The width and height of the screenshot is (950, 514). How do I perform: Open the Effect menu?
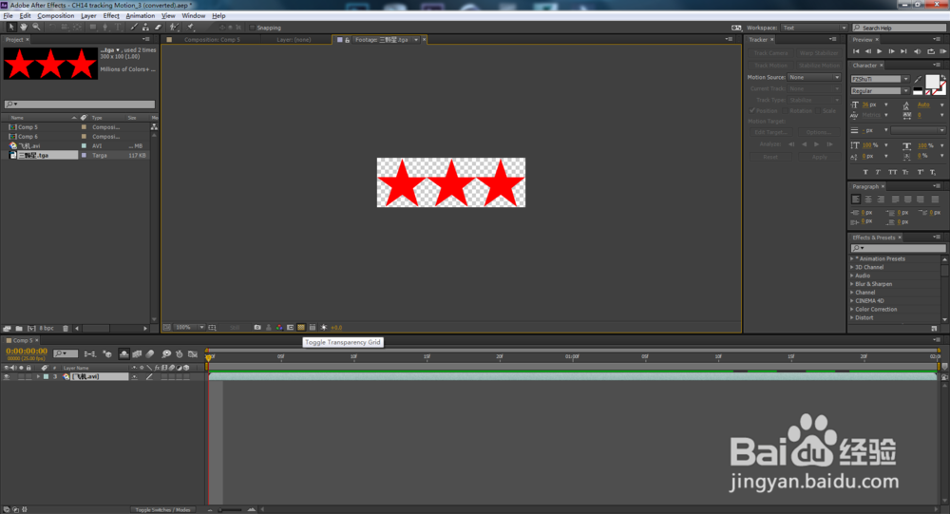[x=111, y=16]
